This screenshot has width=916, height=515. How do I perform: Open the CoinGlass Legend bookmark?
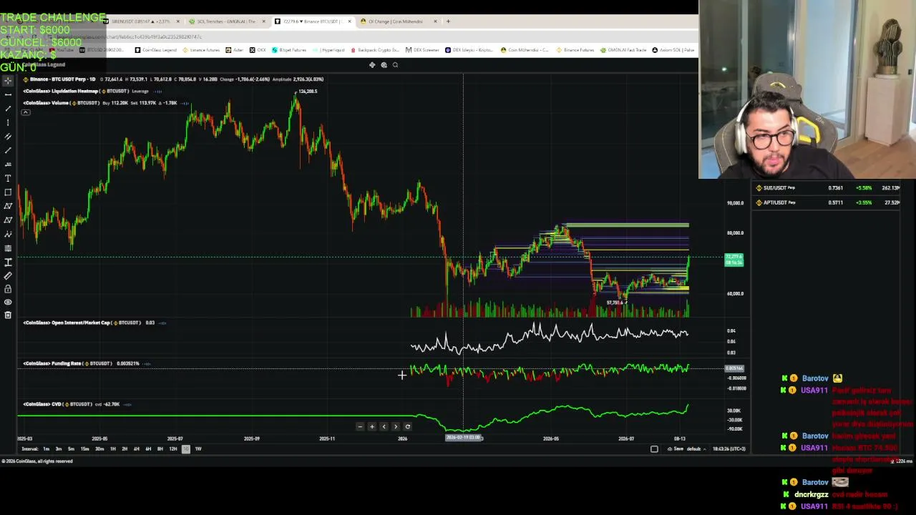tap(155, 50)
